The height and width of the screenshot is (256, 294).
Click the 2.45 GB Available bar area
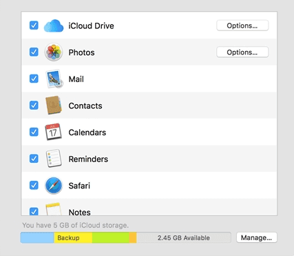(x=184, y=237)
